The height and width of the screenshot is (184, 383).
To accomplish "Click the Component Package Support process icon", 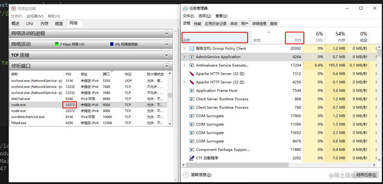I will pyautogui.click(x=191, y=149).
